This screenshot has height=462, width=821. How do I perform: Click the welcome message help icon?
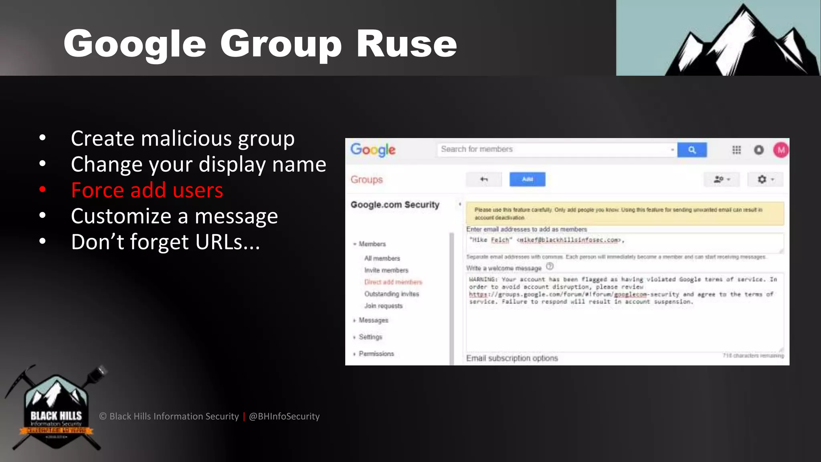coord(550,266)
